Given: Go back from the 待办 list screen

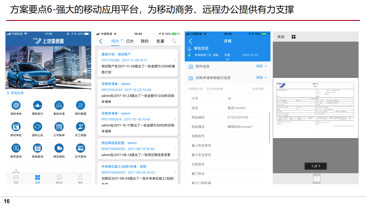Looking at the screenshot, I should tap(101, 41).
